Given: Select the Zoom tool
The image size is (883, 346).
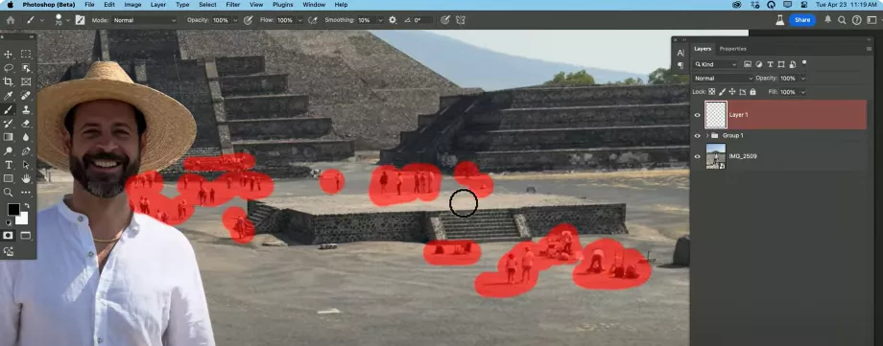Looking at the screenshot, I should pyautogui.click(x=8, y=193).
